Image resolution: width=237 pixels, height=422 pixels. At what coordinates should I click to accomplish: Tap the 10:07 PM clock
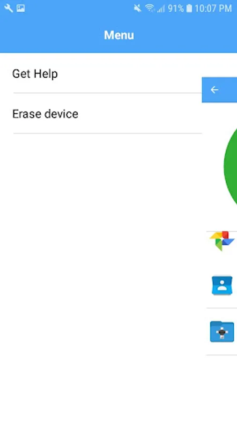(213, 8)
